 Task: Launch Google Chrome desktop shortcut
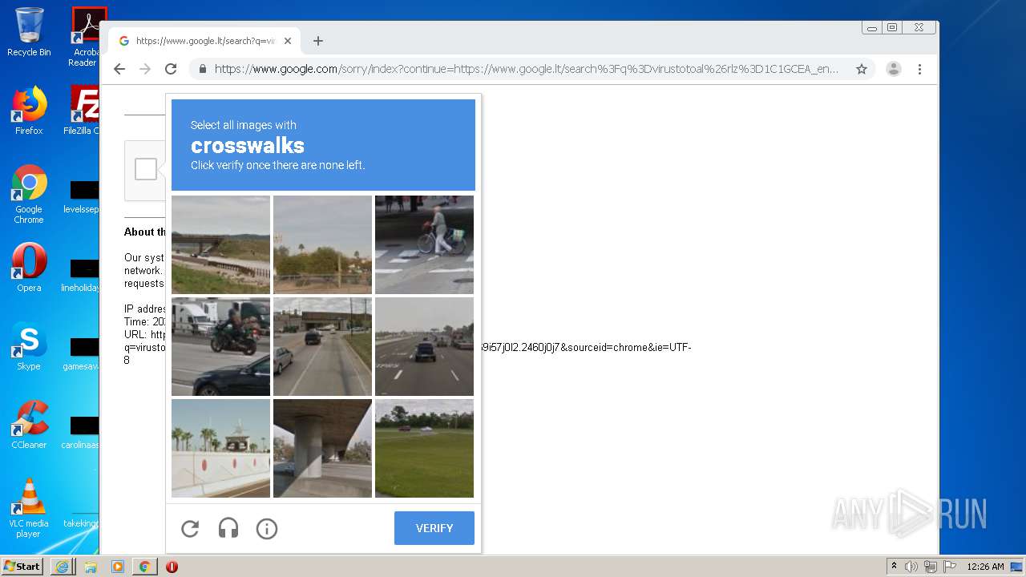29,194
